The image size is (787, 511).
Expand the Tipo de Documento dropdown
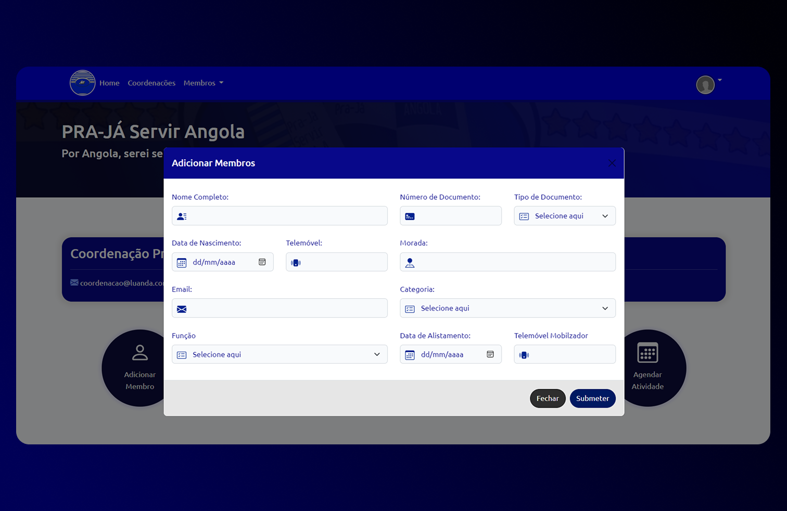[x=565, y=216]
